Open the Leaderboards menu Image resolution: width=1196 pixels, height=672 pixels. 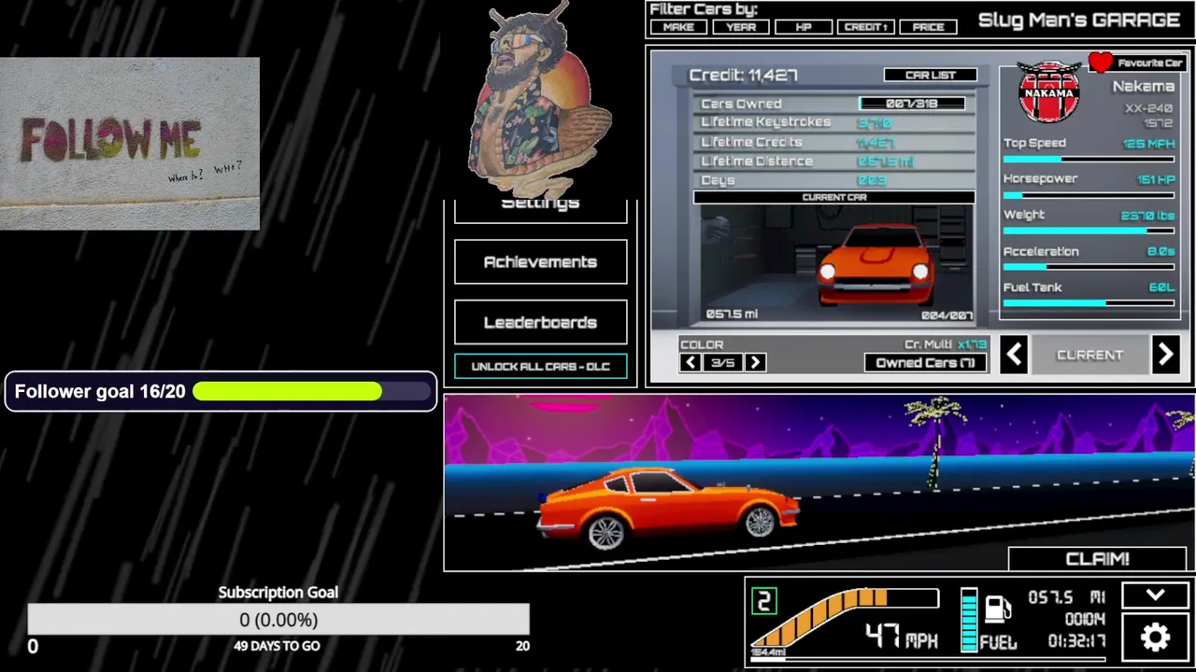540,323
